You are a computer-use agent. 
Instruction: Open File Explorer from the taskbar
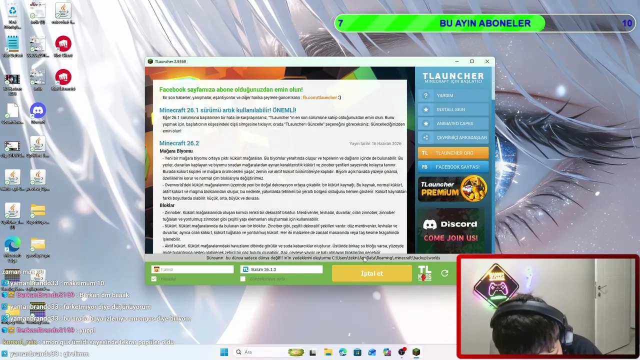coord(328,352)
